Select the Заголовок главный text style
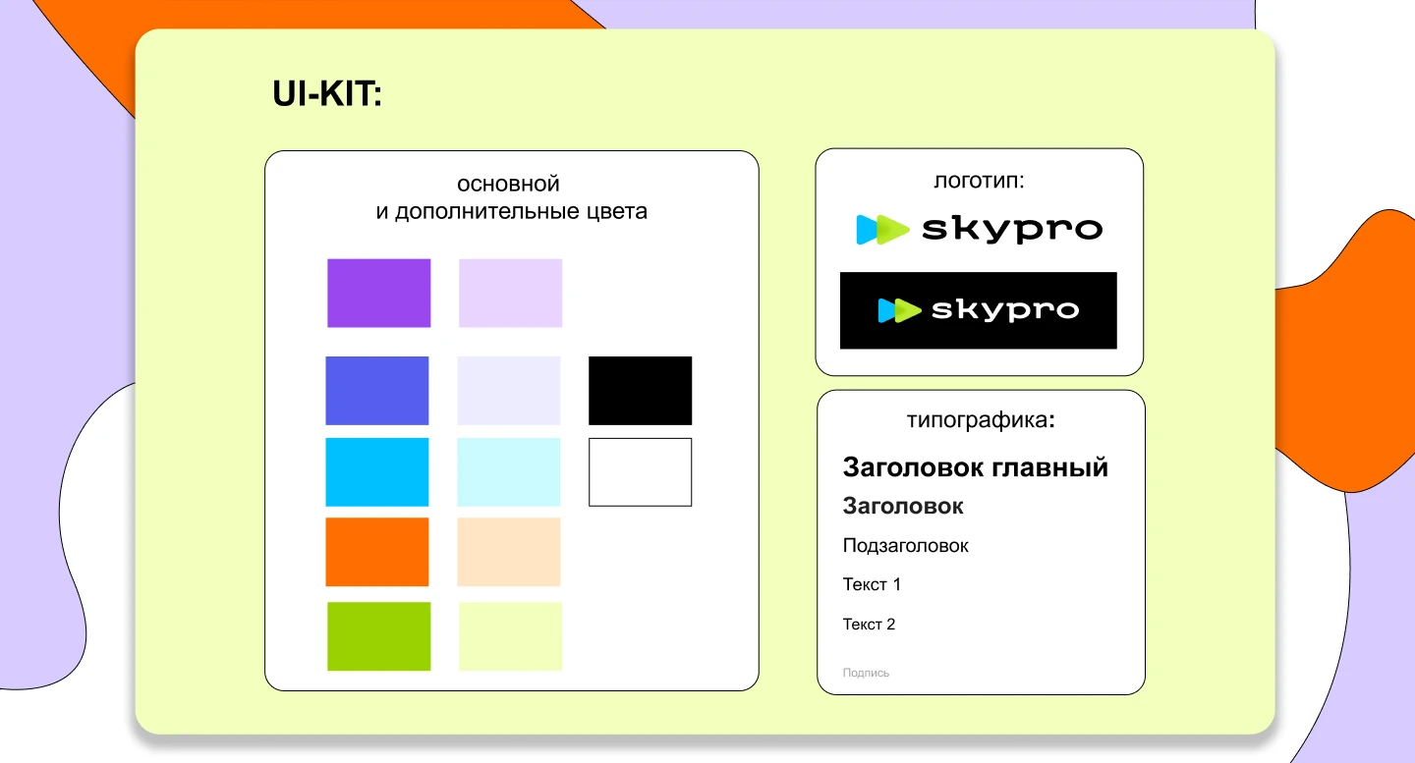Screen dimensions: 1415x763 976,466
